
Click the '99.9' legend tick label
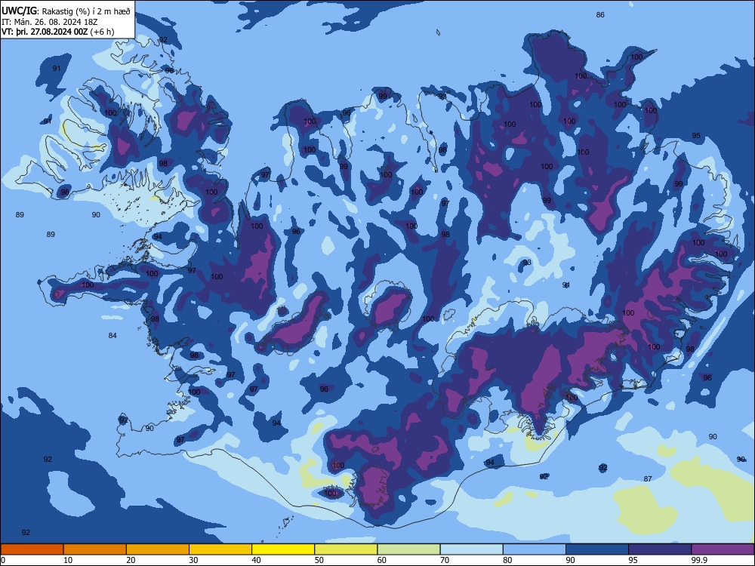pos(699,560)
